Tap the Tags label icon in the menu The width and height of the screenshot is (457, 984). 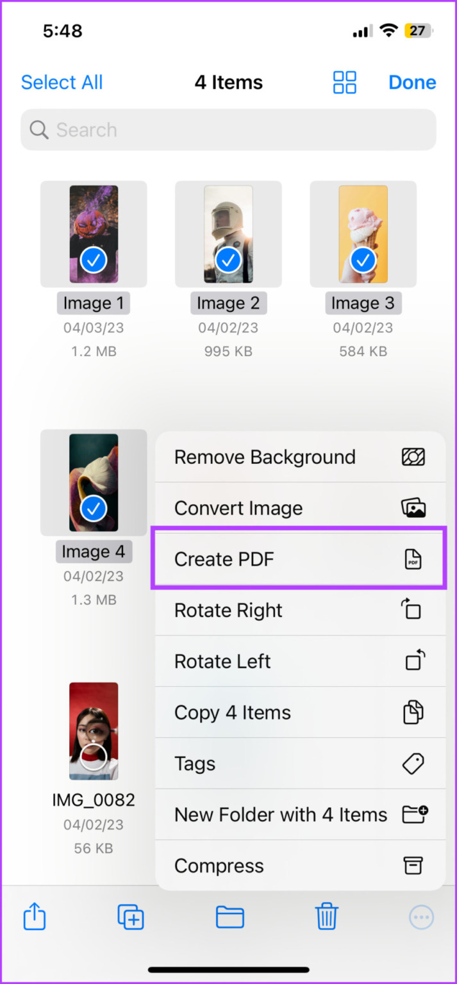pos(413,764)
